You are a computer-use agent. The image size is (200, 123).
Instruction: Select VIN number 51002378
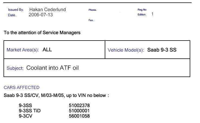pyautogui.click(x=79, y=105)
